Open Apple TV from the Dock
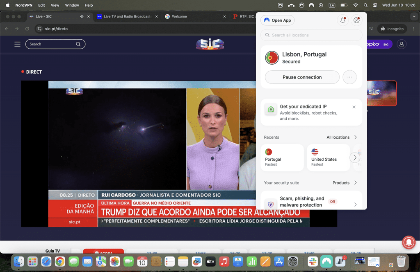 [x=210, y=262]
